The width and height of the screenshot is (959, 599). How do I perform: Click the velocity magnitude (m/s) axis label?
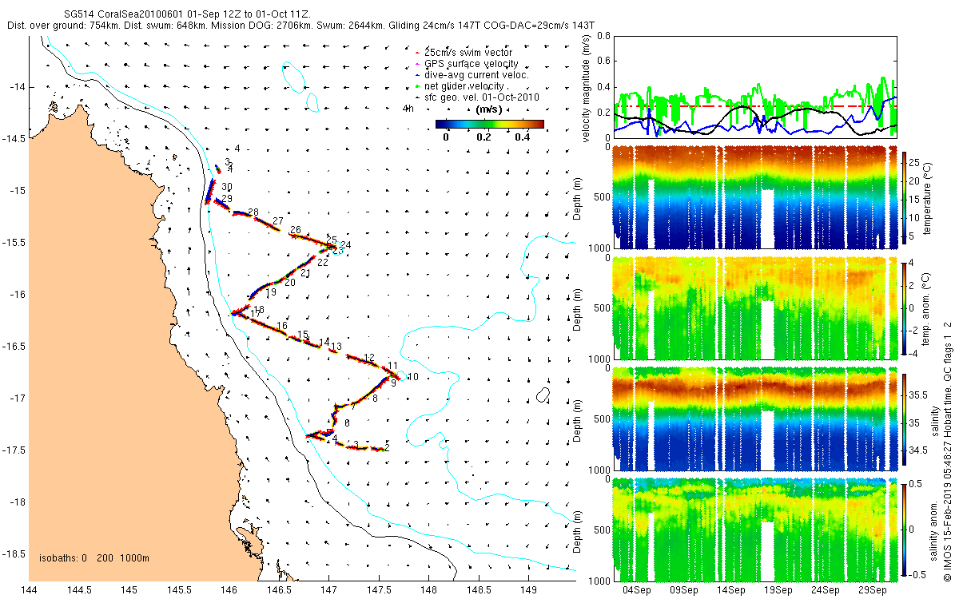[586, 88]
